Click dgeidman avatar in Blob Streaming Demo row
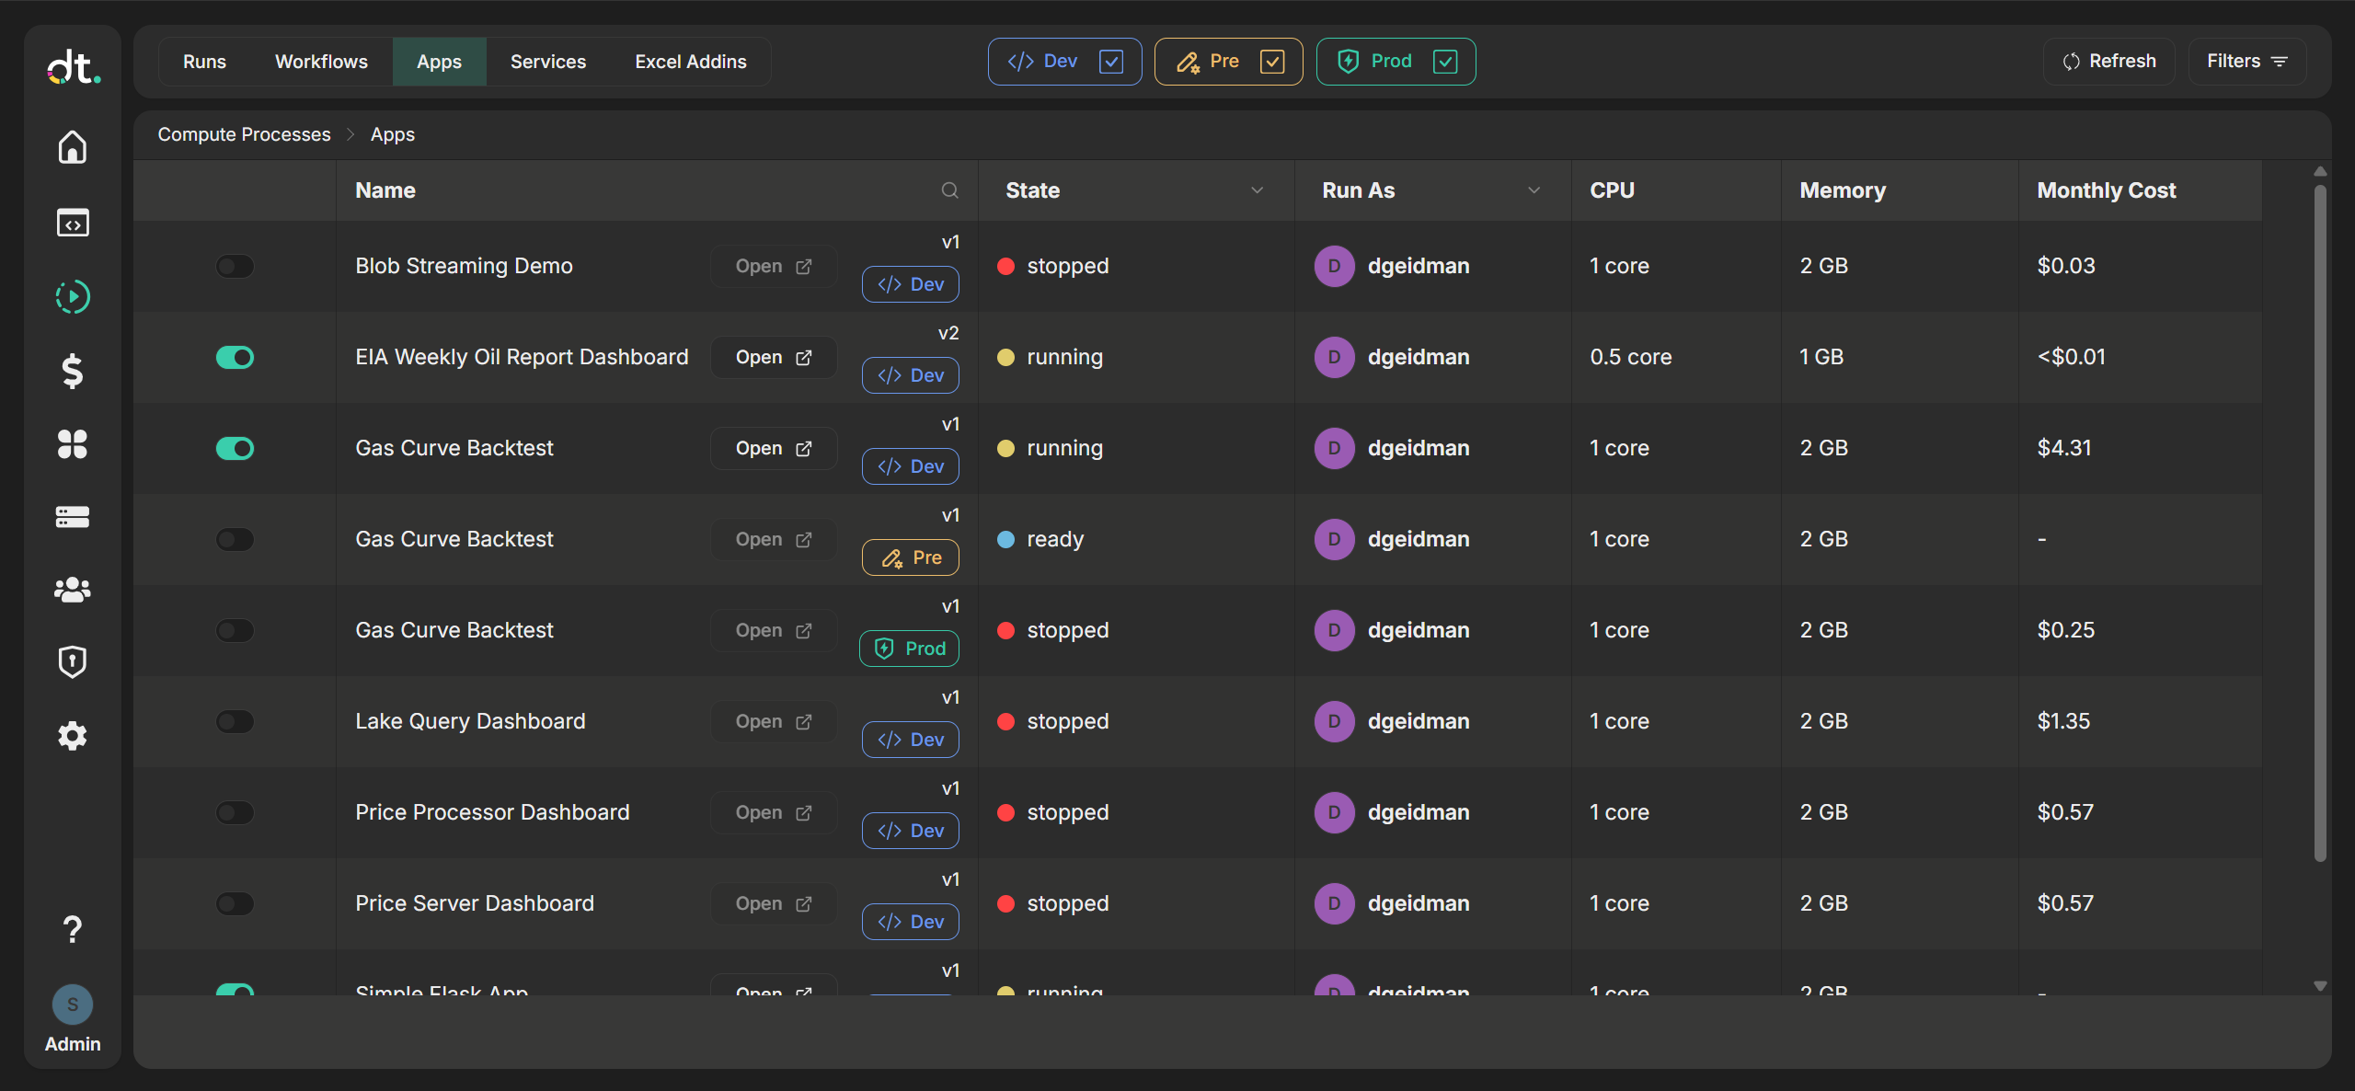2355x1091 pixels. (1334, 266)
